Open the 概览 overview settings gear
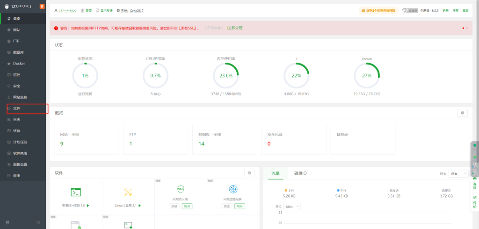Image resolution: width=479 pixels, height=229 pixels. pyautogui.click(x=462, y=113)
